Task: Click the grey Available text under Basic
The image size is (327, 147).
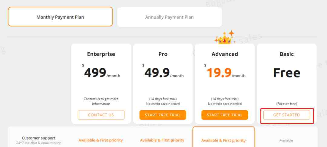Action: click(x=286, y=141)
